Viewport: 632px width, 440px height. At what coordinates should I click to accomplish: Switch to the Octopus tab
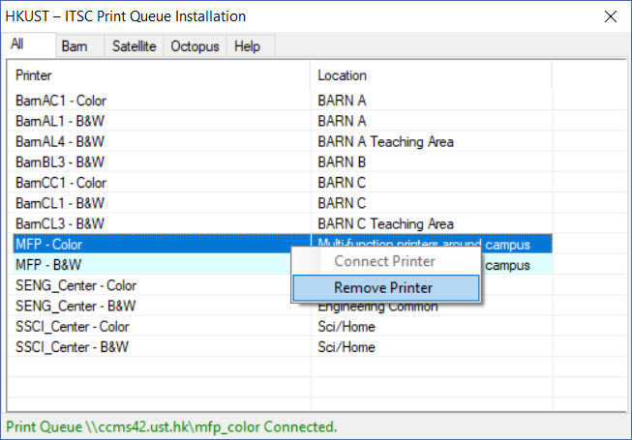195,46
